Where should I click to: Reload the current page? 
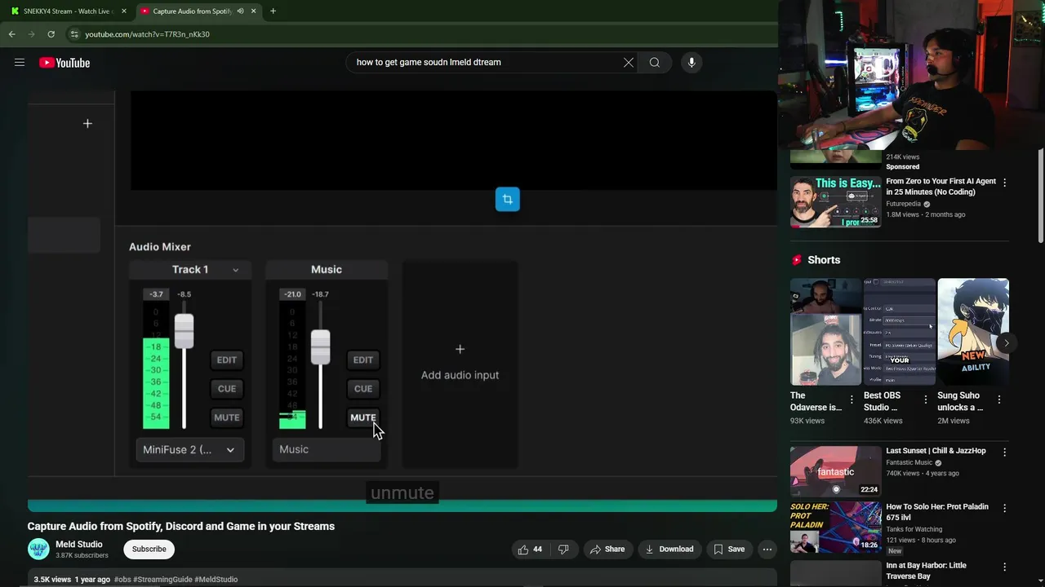[51, 34]
